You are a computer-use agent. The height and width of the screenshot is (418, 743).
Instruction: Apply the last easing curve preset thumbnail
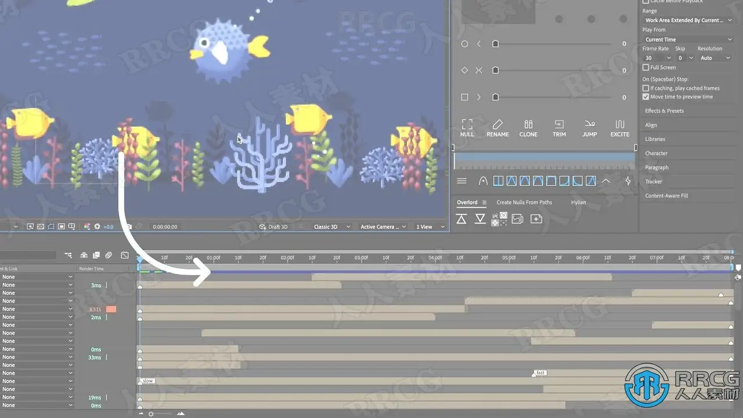pyautogui.click(x=591, y=181)
